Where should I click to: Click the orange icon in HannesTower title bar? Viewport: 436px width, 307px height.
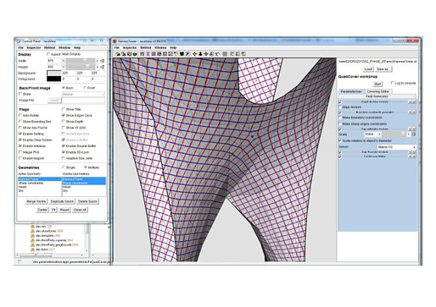tap(115, 41)
